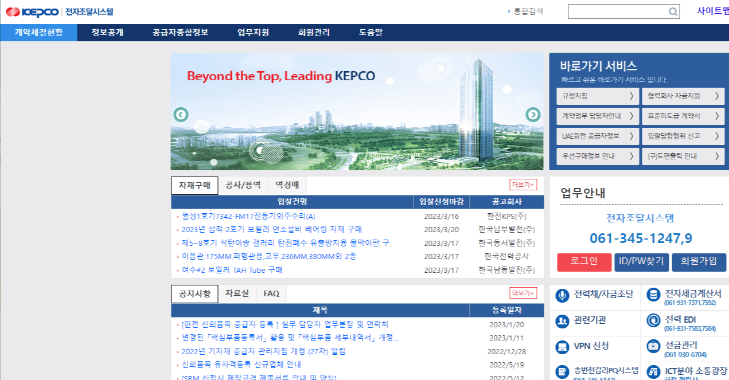
Task: Open the UAE원전 공급자정보 shortcut
Action: 598,136
